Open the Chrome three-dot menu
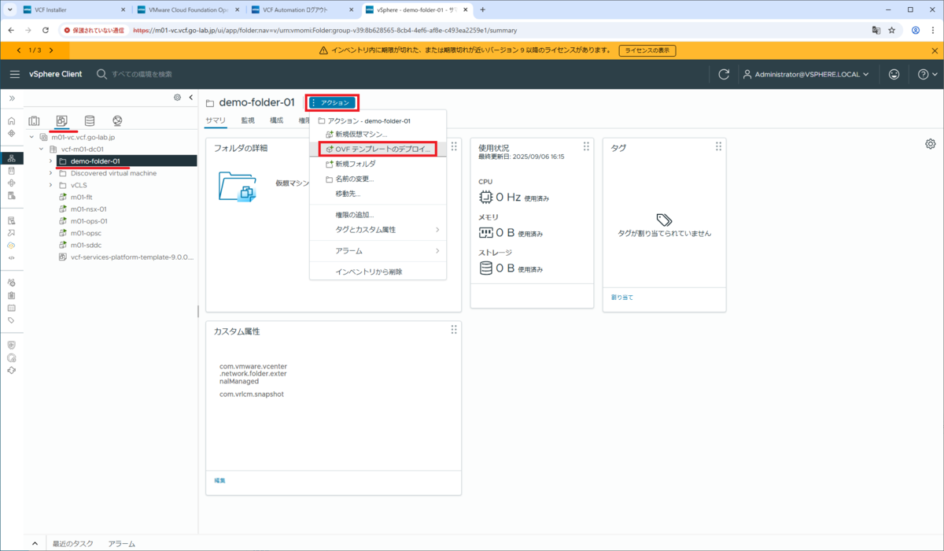The image size is (944, 551). [932, 30]
